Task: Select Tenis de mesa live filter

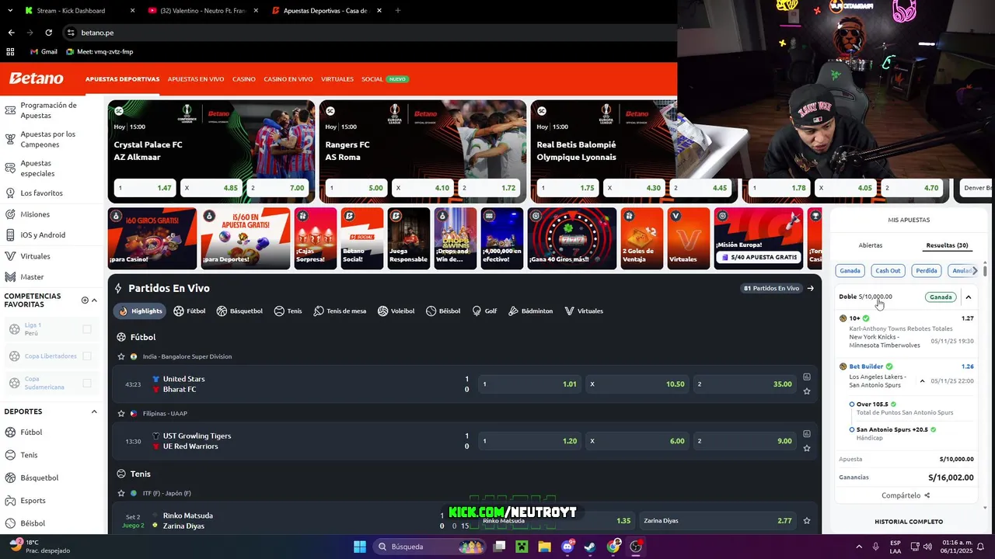Action: 340,311
